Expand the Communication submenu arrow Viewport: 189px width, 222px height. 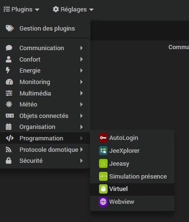tap(81, 48)
